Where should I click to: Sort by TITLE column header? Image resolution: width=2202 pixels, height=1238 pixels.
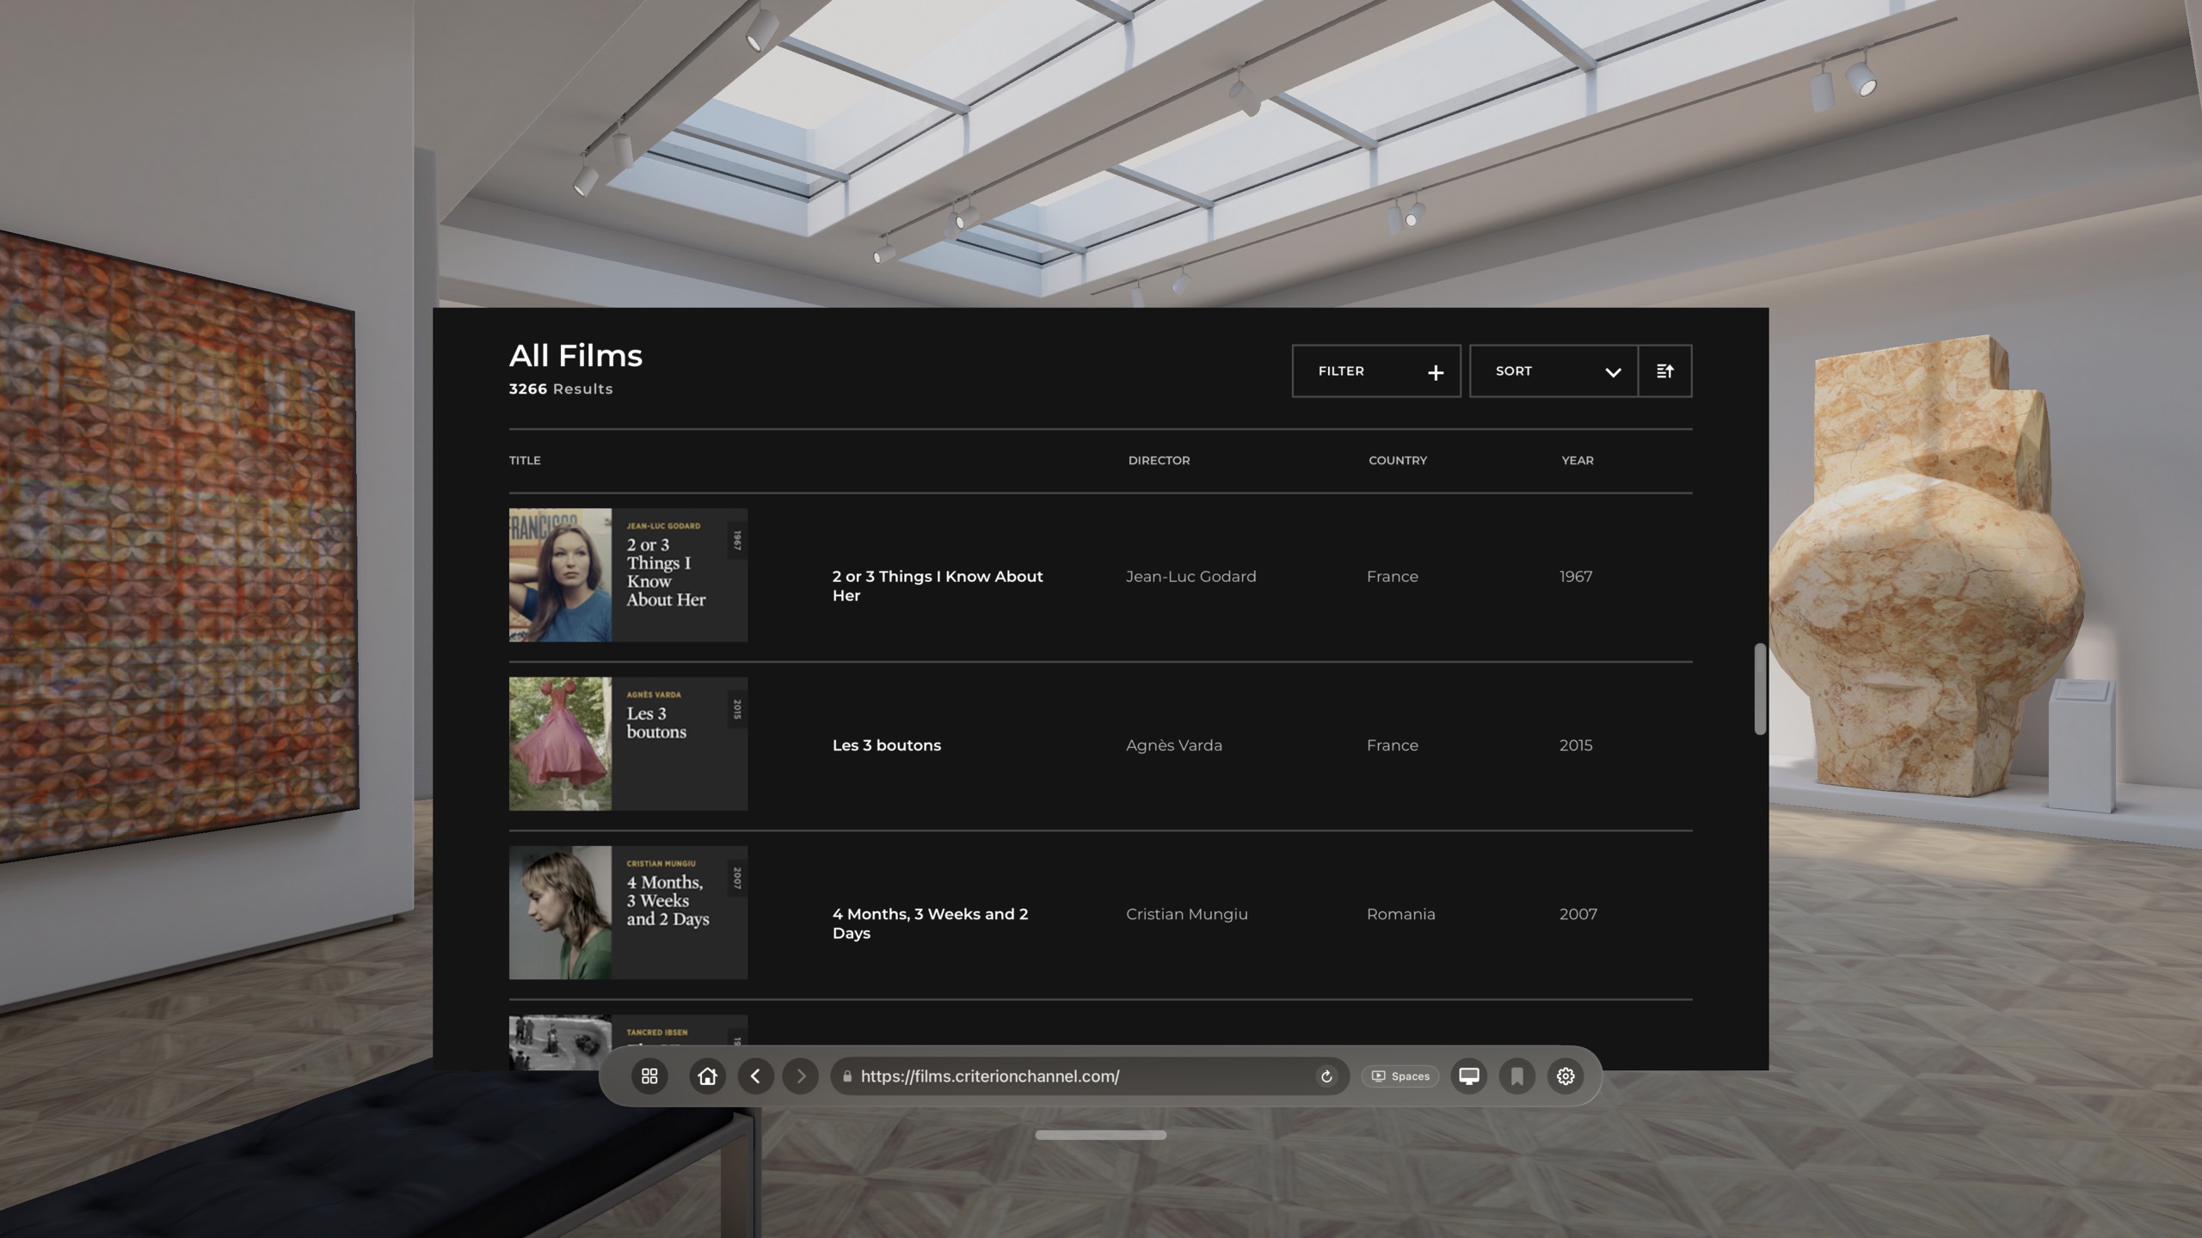click(525, 461)
